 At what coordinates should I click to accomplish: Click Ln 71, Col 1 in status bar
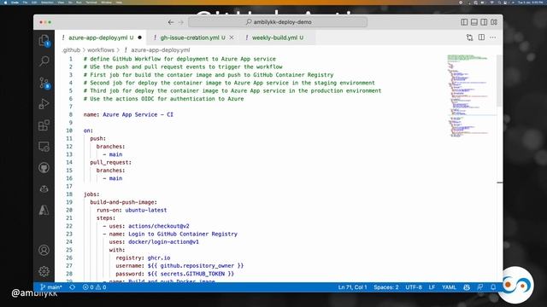pyautogui.click(x=352, y=287)
